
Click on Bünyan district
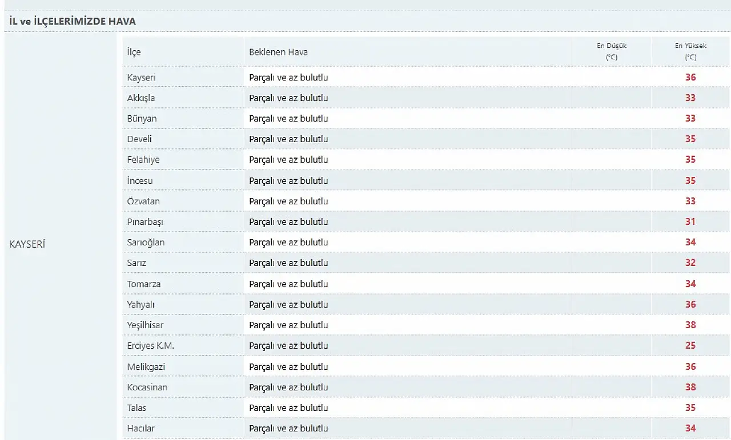(x=142, y=118)
